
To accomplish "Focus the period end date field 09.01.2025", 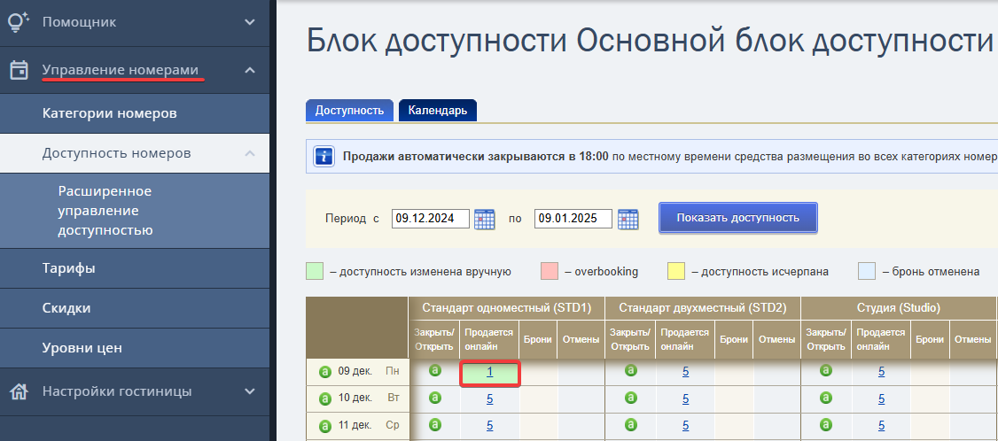I will click(x=573, y=218).
